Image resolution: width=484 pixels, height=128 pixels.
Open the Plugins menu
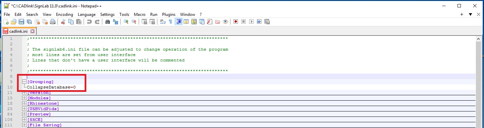[x=169, y=15]
